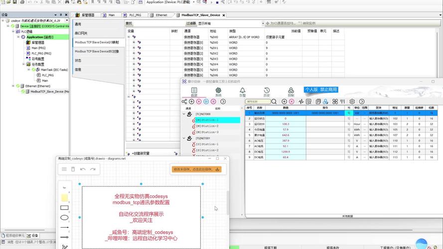This screenshot has height=249, width=443.
Task: Click red delete point icon above data table
Action: click(x=292, y=102)
